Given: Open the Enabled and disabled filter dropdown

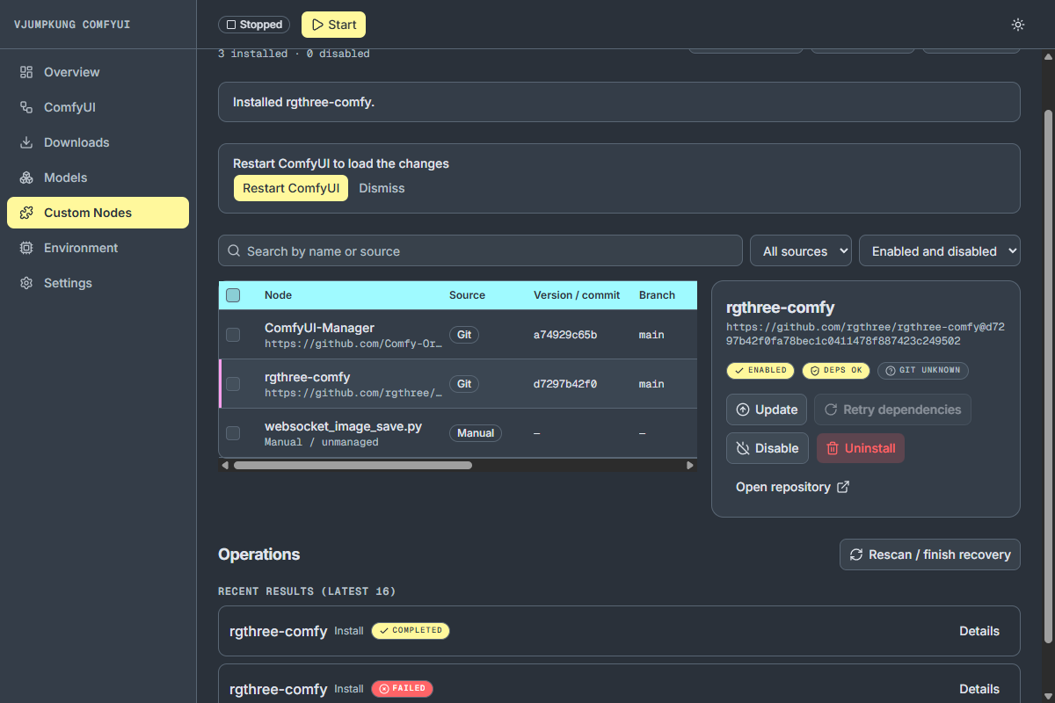Looking at the screenshot, I should click(x=939, y=250).
